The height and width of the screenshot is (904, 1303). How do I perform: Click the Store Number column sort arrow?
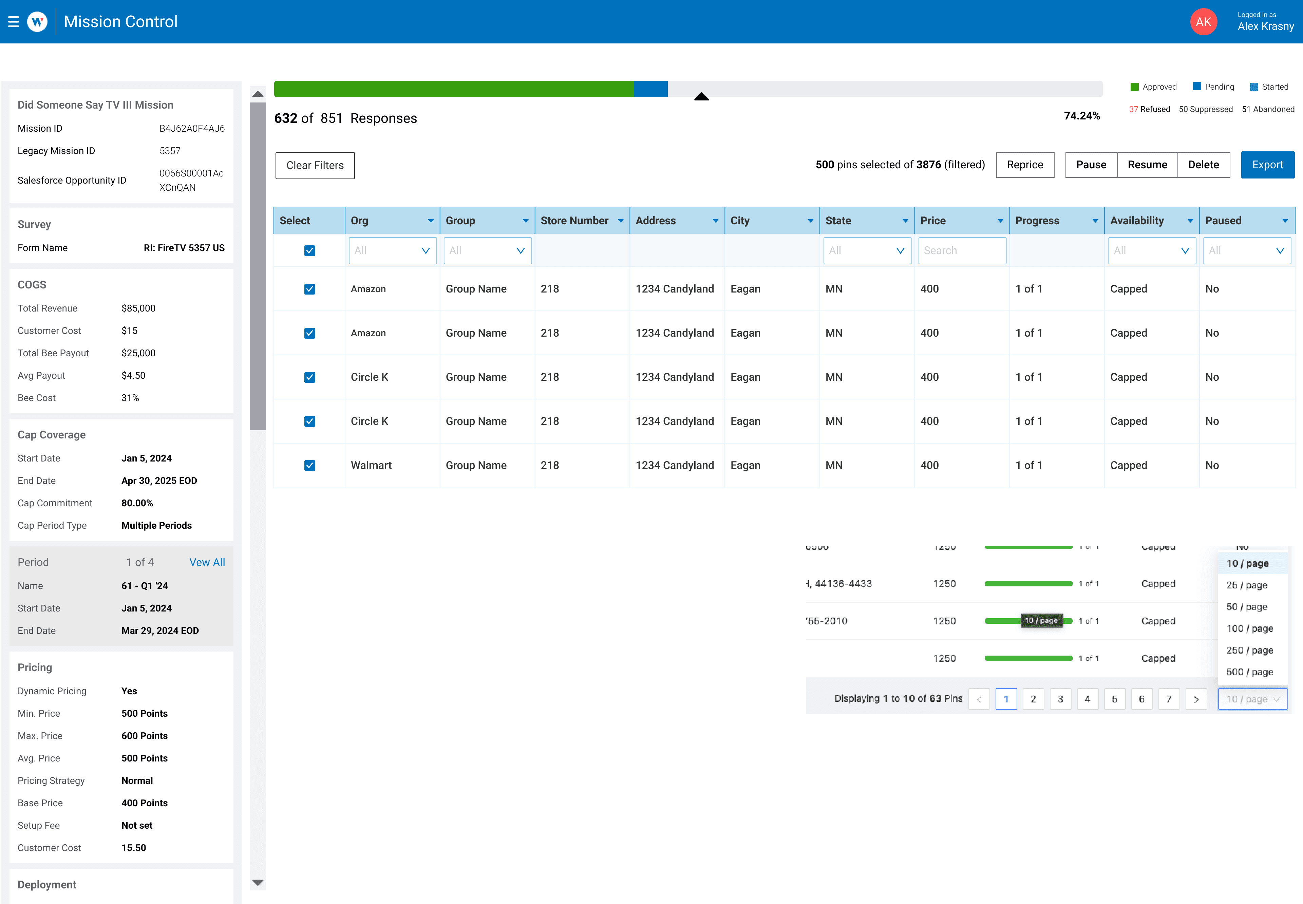[x=621, y=221]
